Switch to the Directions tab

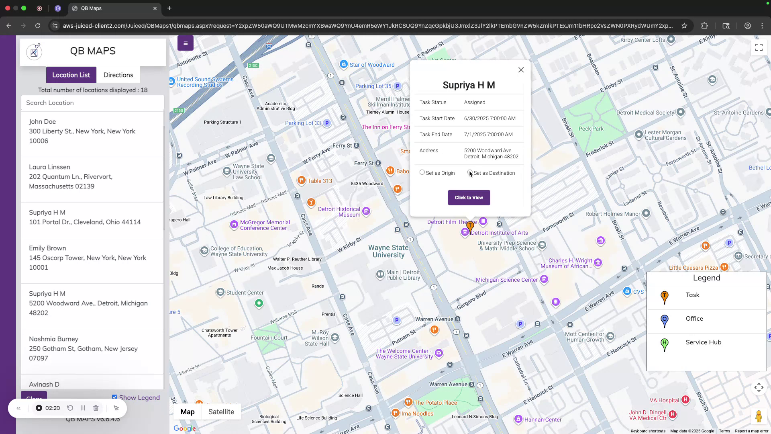(118, 75)
